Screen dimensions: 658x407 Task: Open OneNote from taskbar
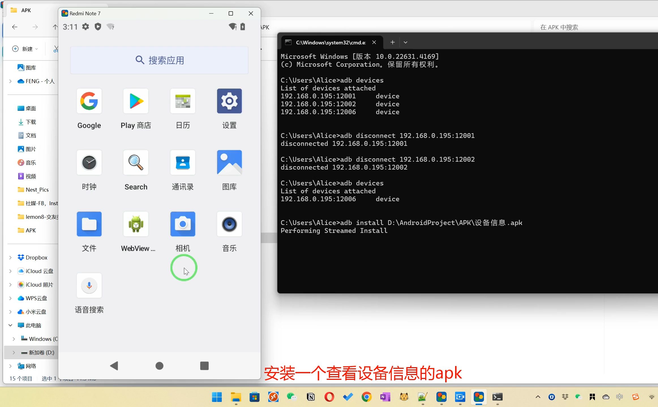[x=385, y=397]
